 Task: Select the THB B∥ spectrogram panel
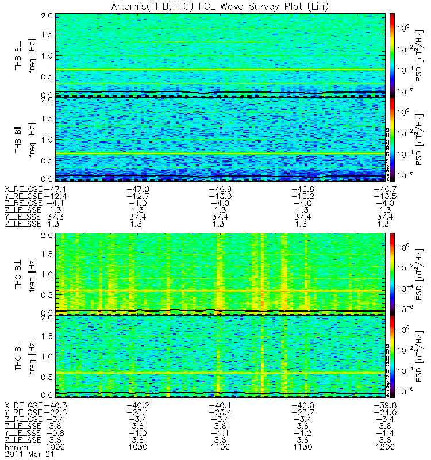(x=220, y=139)
